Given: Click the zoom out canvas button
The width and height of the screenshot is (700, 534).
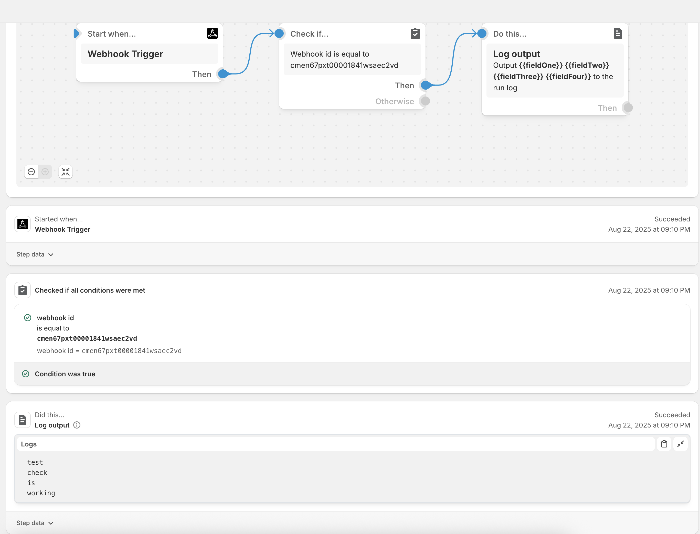Looking at the screenshot, I should click(31, 172).
